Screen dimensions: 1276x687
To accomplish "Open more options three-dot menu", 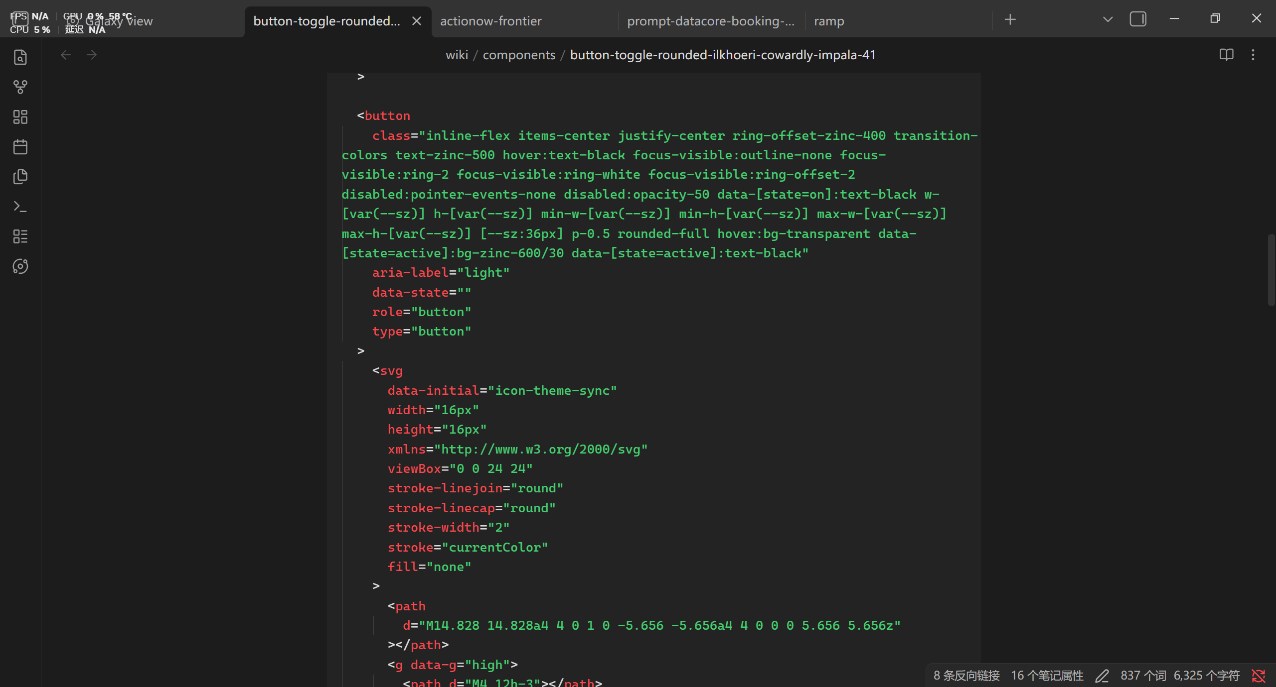I will (1253, 55).
